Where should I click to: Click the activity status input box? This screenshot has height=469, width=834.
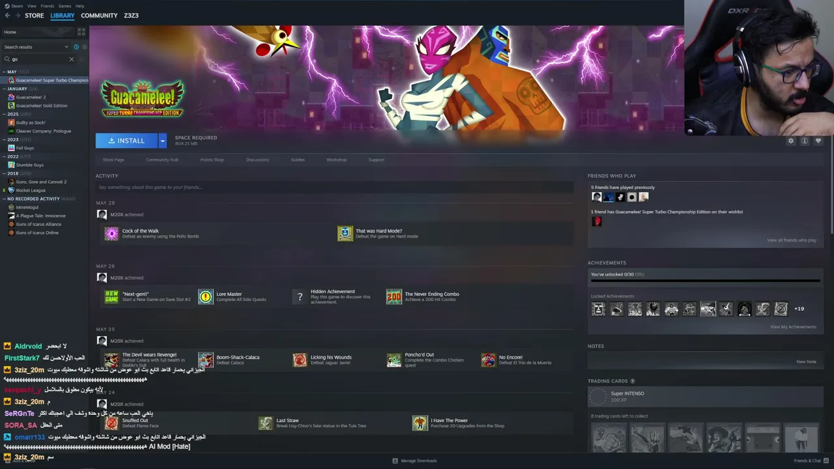(335, 188)
